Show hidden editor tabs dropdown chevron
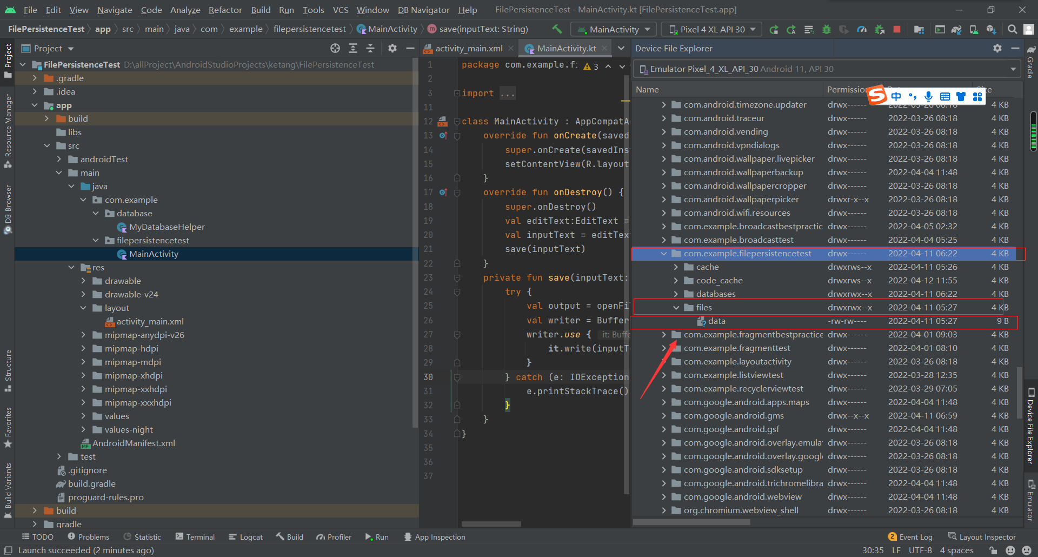 (622, 48)
